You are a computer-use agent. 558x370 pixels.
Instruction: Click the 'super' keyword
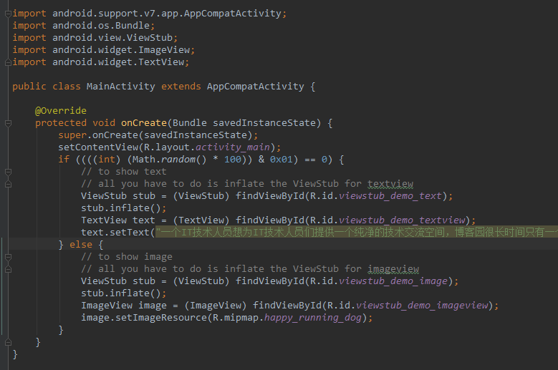[72, 135]
